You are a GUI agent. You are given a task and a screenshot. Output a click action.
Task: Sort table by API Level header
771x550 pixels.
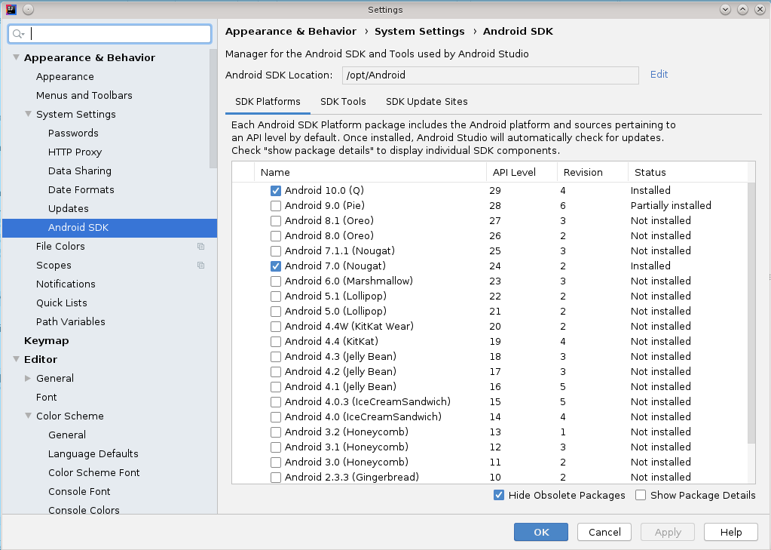coord(522,172)
